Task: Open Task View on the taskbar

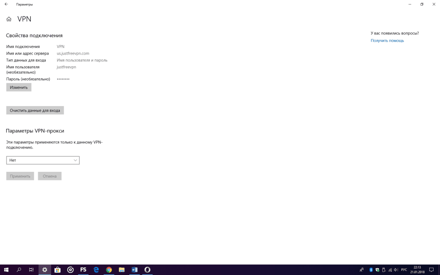Action: point(31,270)
